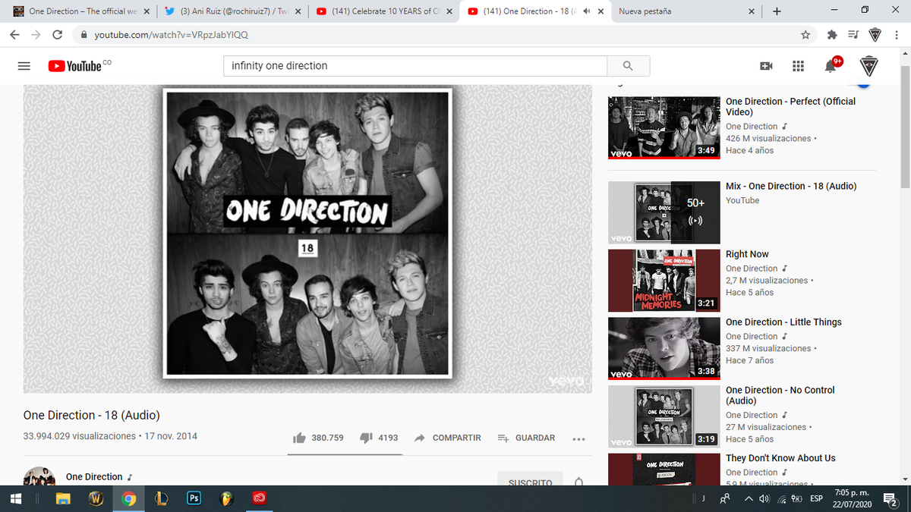
Task: Open the Photoshop taskbar icon
Action: (x=194, y=499)
